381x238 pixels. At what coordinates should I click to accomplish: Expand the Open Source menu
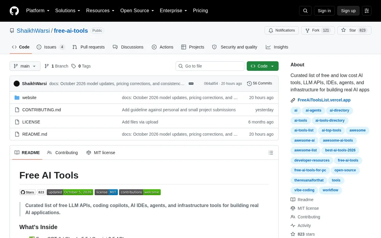coord(137,11)
